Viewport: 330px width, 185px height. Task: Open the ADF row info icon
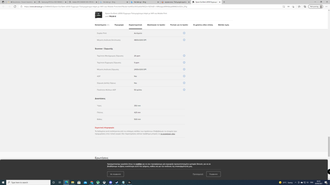tap(184, 76)
